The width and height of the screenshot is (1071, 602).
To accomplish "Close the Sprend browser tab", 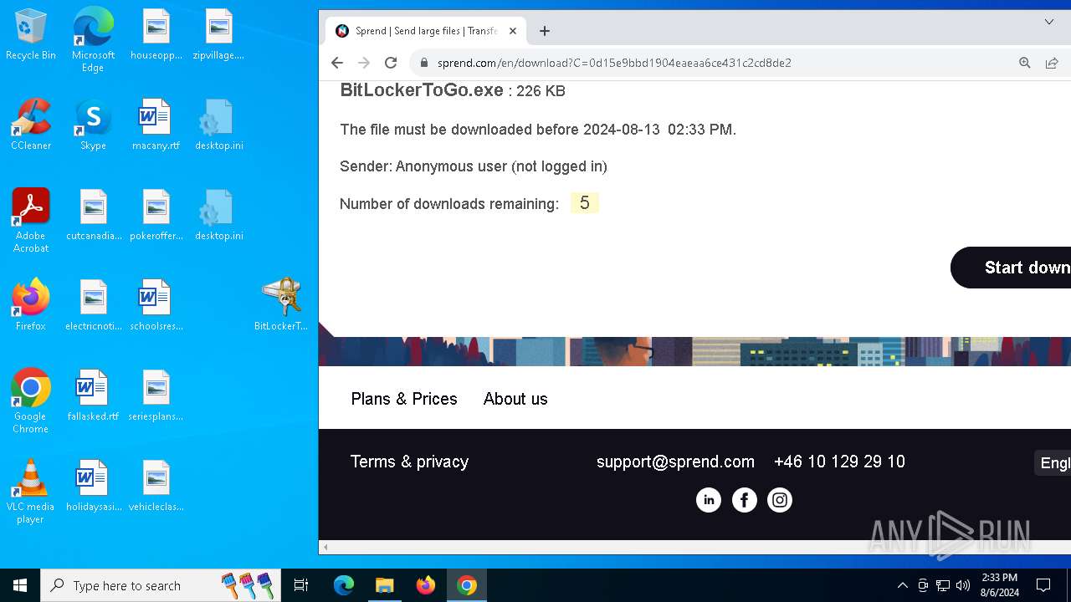I will 513,31.
